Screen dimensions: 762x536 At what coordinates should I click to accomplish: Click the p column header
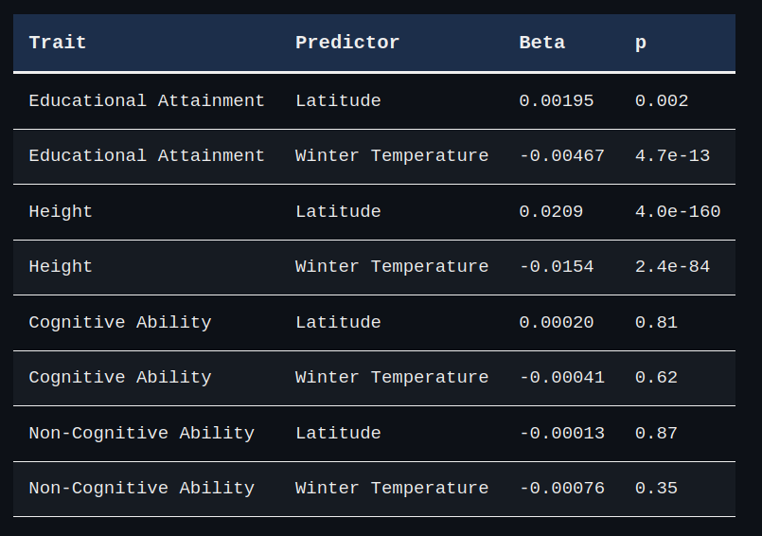641,44
